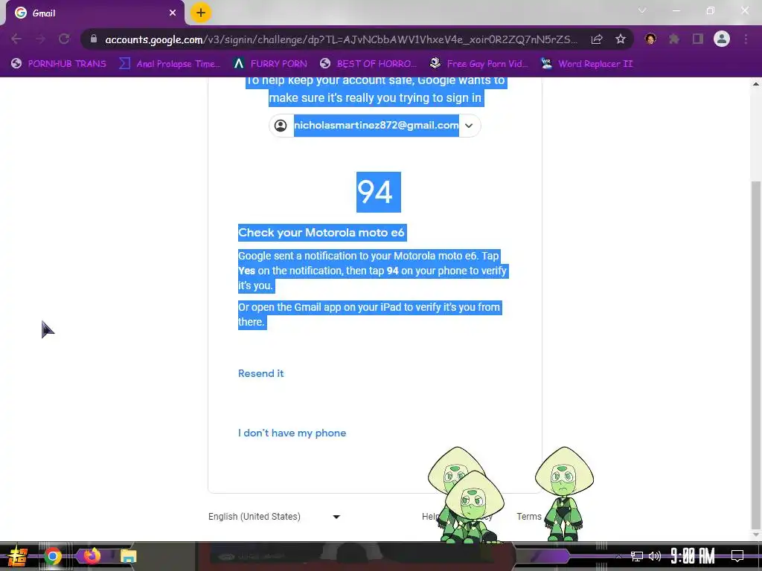Image resolution: width=762 pixels, height=571 pixels.
Task: Click the highlighted number 94
Action: tap(379, 193)
